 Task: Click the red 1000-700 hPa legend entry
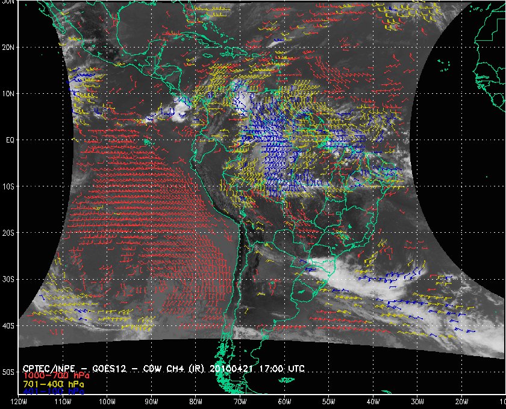[x=56, y=376]
